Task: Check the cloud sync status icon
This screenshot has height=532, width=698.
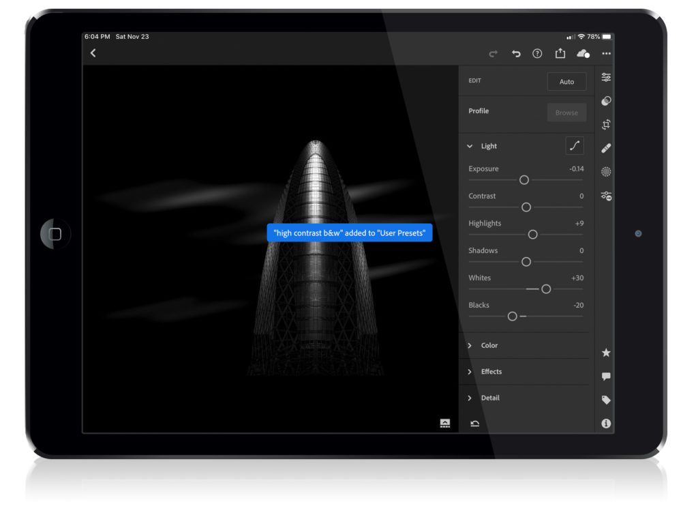Action: [583, 54]
